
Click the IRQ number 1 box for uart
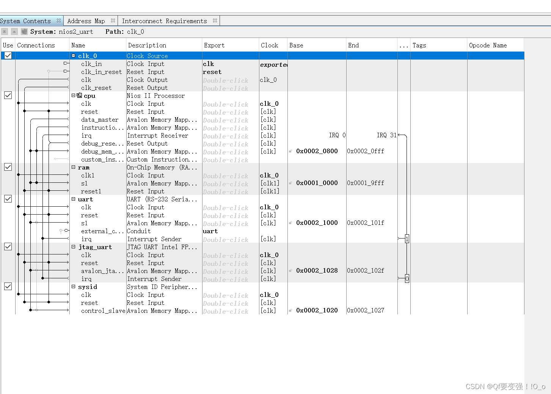click(407, 239)
